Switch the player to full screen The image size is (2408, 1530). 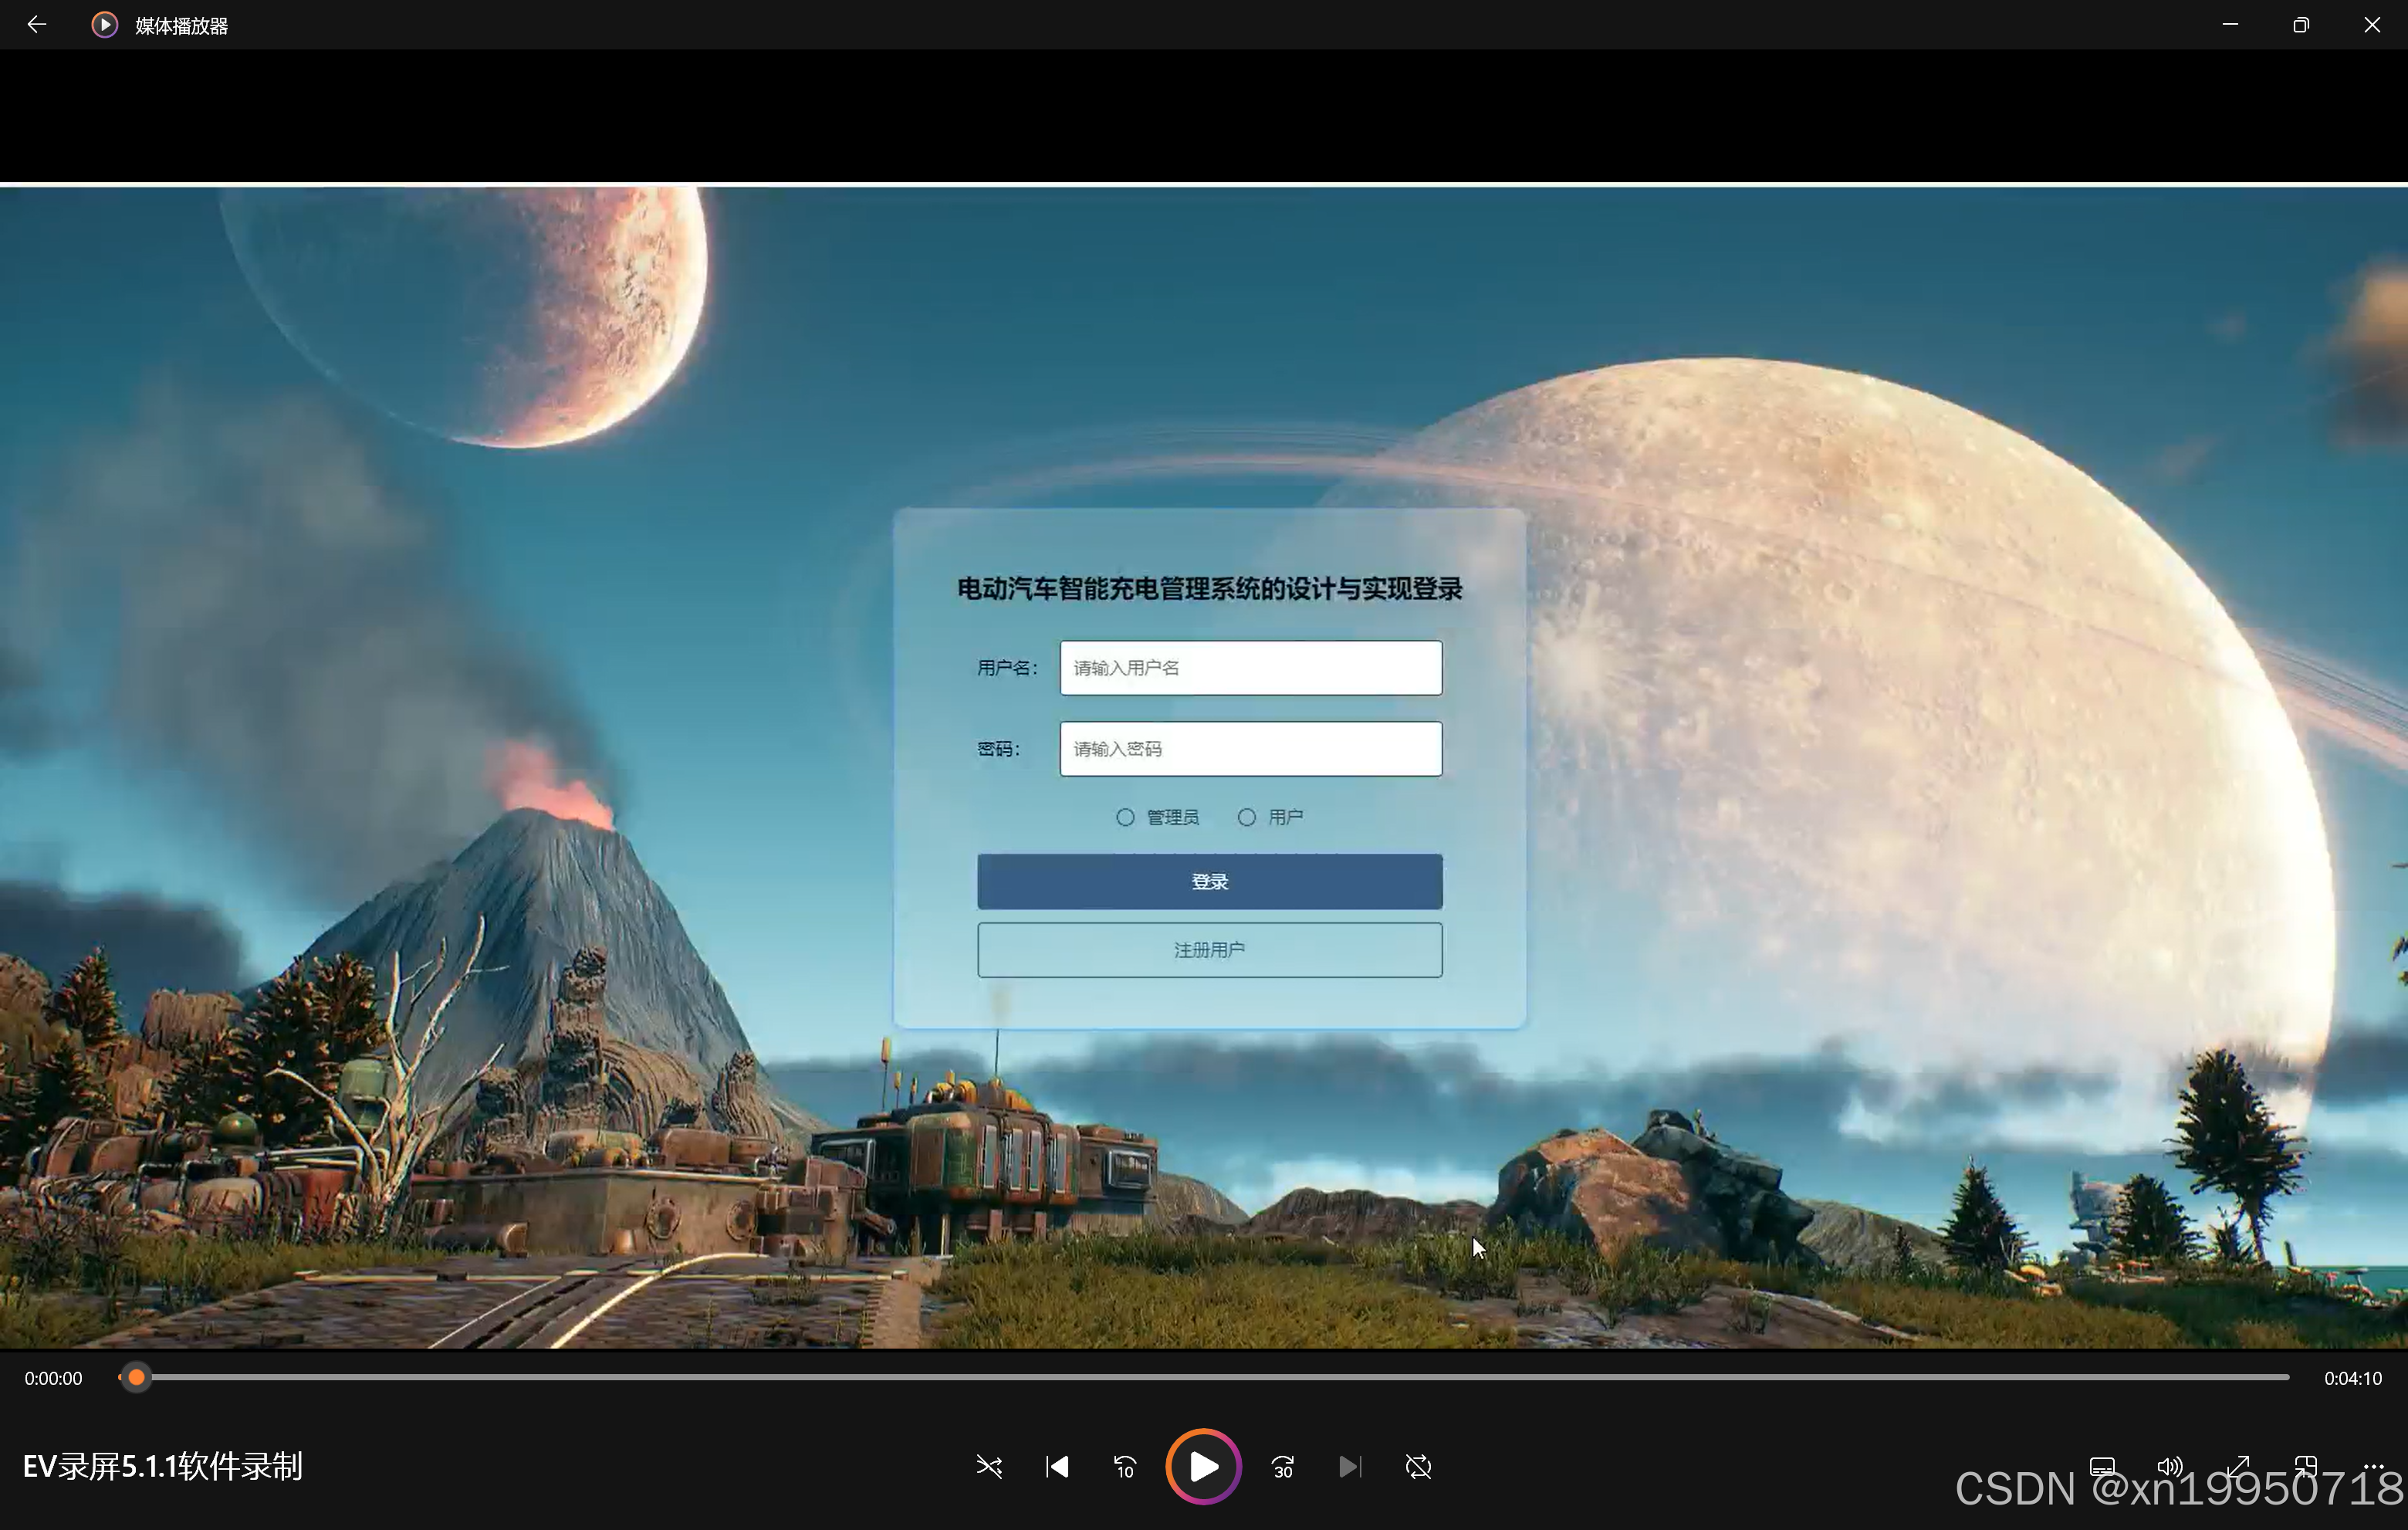(x=2238, y=1467)
